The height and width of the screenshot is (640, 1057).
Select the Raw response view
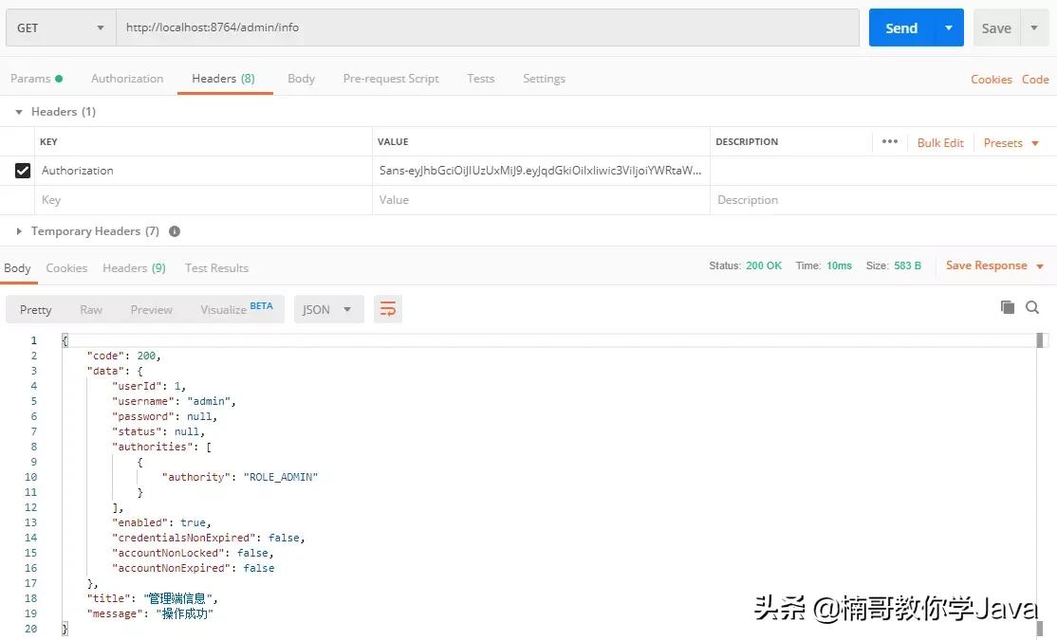click(90, 309)
